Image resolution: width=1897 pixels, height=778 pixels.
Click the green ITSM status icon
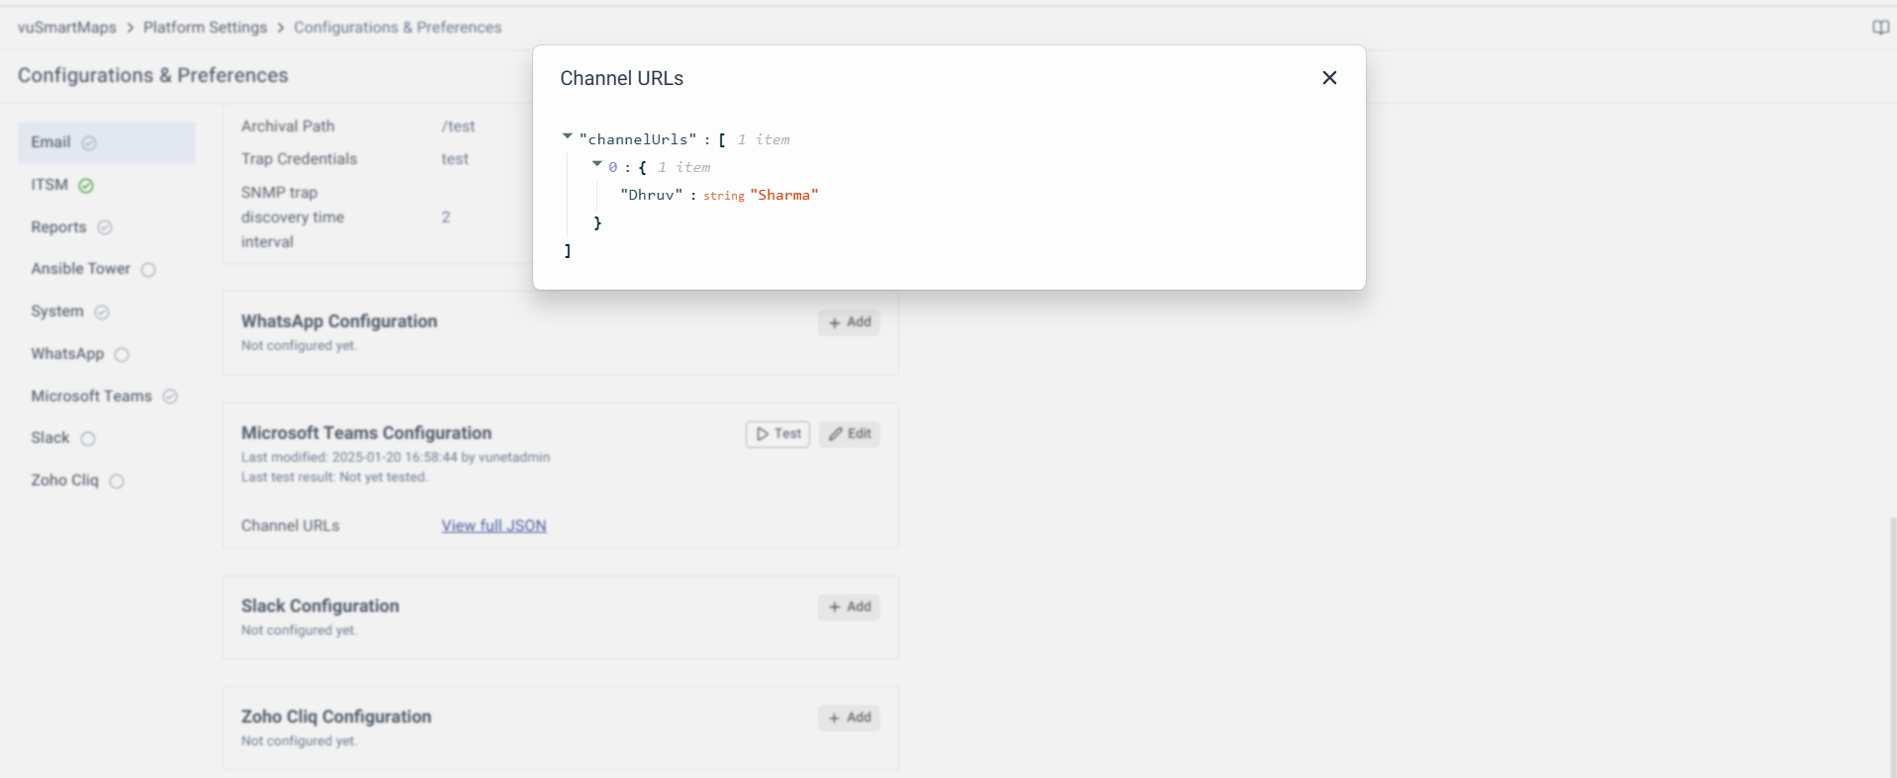(x=86, y=186)
